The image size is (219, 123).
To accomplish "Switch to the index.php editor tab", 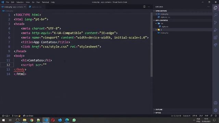I will tap(14, 7).
